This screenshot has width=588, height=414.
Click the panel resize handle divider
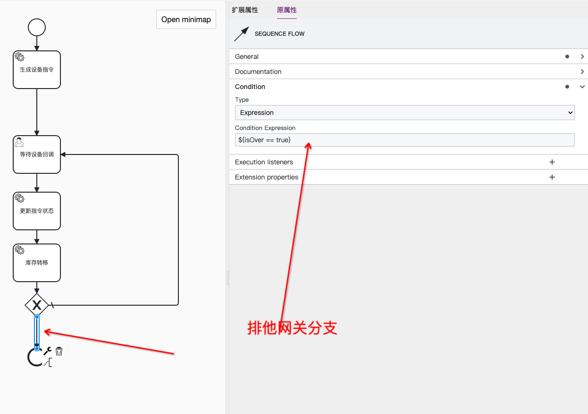point(227,278)
